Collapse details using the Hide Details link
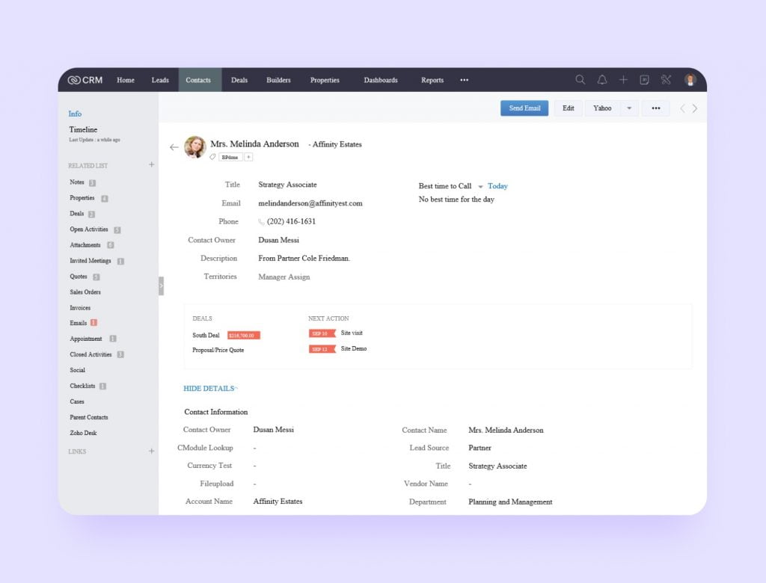 click(x=209, y=388)
